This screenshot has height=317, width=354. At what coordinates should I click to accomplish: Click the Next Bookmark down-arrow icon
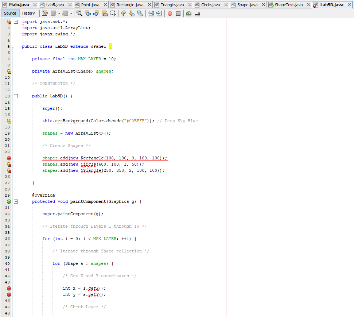pos(132,13)
